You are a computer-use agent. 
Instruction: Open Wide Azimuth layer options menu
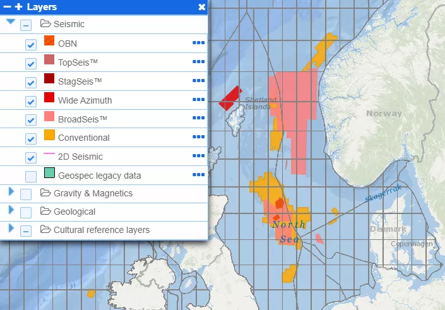pos(198,100)
